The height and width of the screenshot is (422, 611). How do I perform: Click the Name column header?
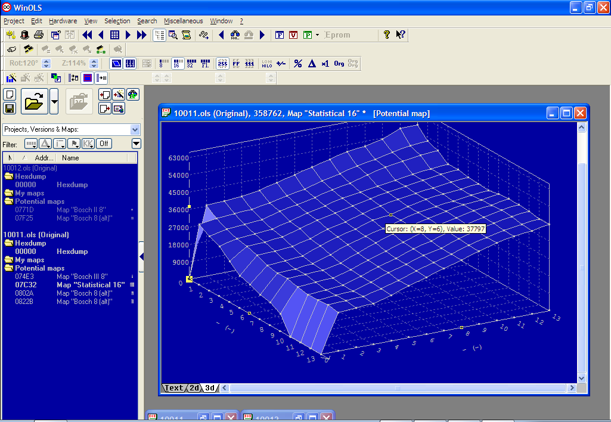point(70,158)
